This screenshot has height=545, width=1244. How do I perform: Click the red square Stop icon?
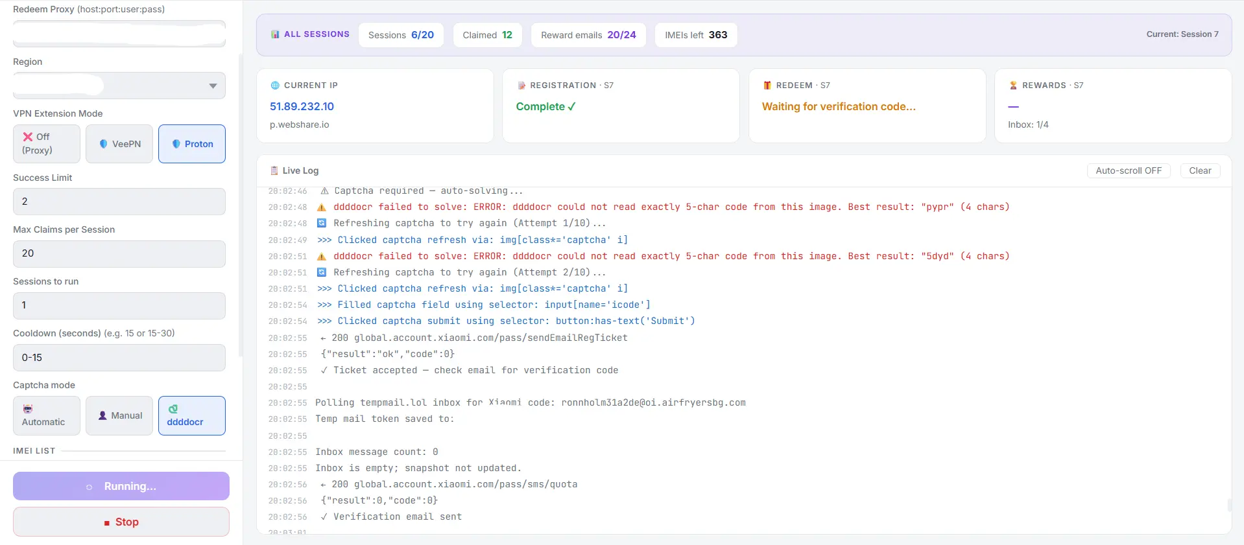[106, 523]
